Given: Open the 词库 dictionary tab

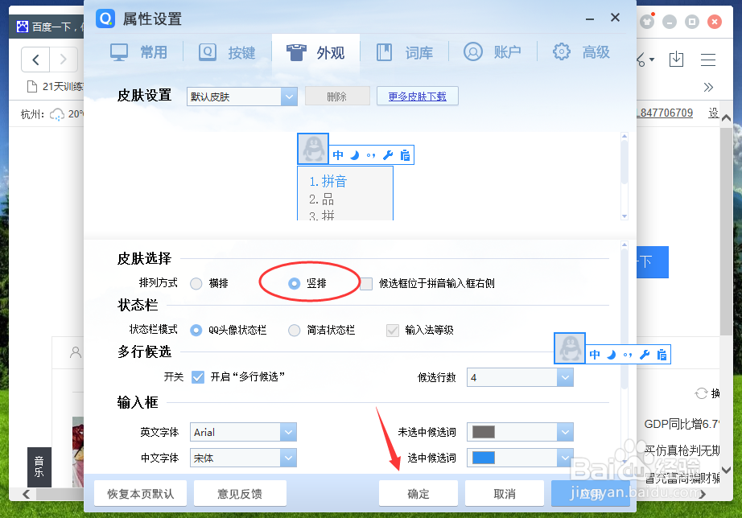Looking at the screenshot, I should coord(405,52).
